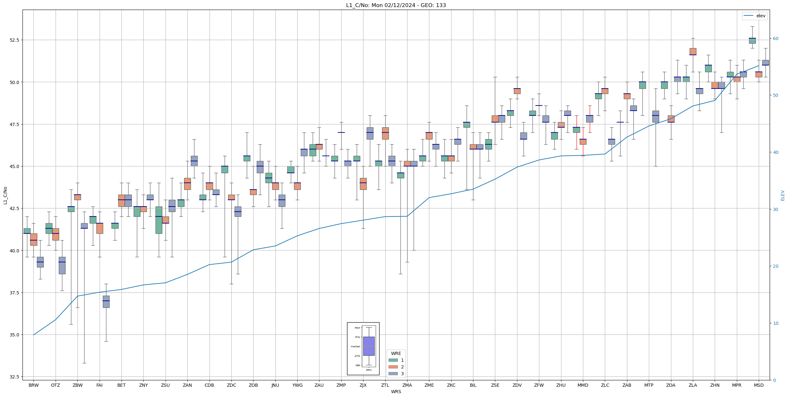Click the purple box in boxplot key inset

[x=369, y=346]
